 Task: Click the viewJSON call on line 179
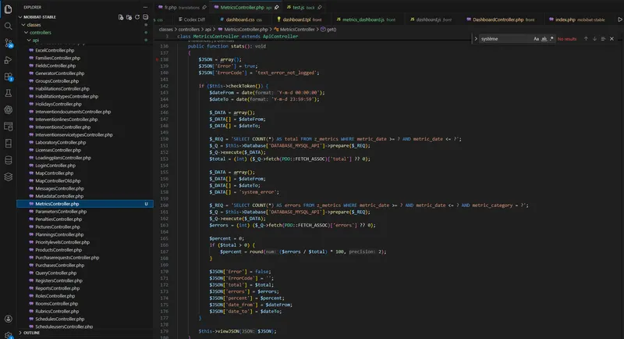pos(227,331)
